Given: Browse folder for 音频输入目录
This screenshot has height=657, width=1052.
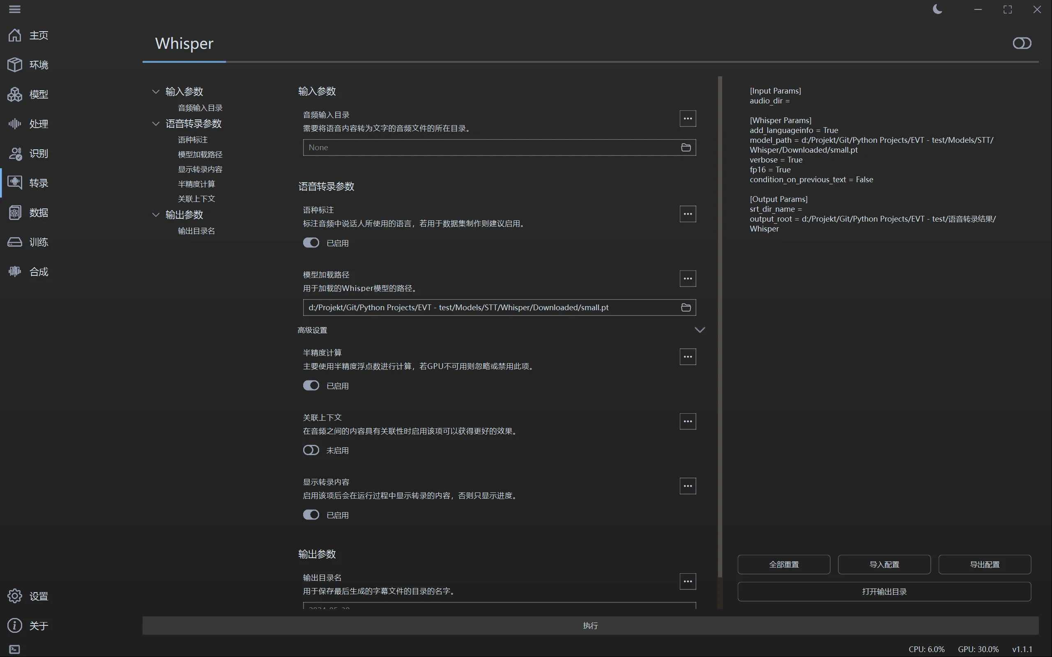Looking at the screenshot, I should coord(686,147).
